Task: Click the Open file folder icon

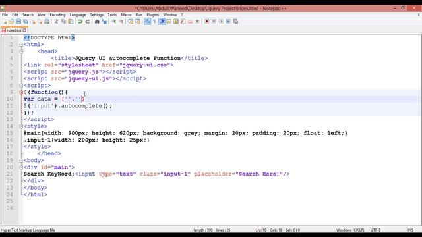Action: pyautogui.click(x=11, y=22)
